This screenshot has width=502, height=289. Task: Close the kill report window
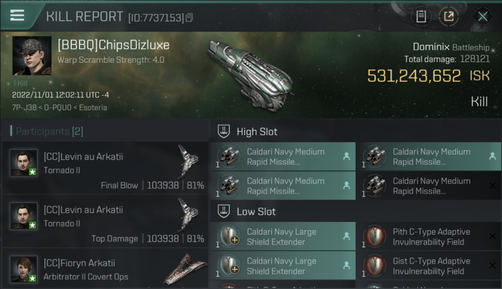coord(482,16)
